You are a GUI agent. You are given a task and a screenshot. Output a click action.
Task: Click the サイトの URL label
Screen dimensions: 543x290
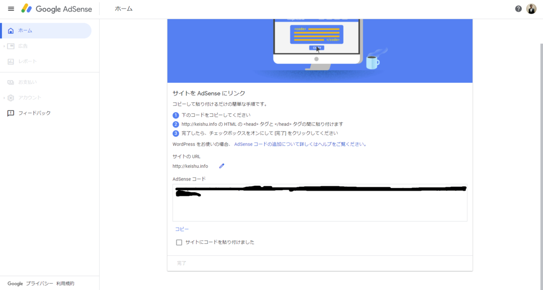186,157
